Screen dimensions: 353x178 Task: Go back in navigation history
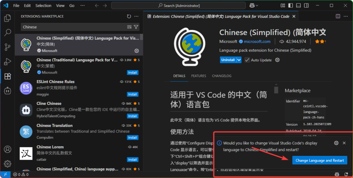pyautogui.click(x=97, y=5)
